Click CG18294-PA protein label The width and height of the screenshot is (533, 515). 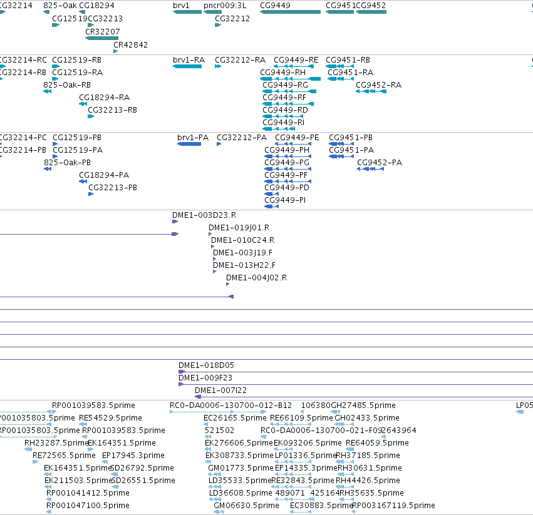[x=104, y=175]
